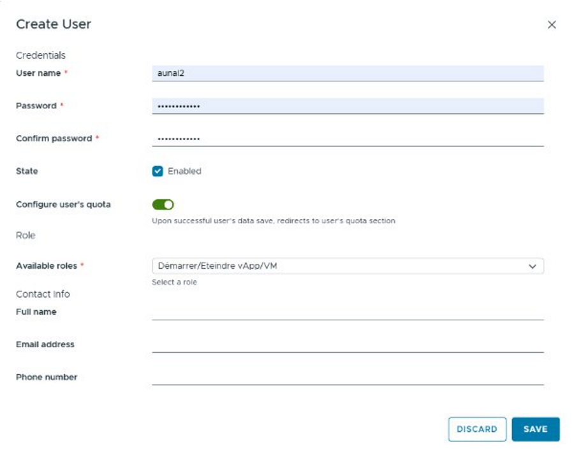Focus the Password input field
The width and height of the screenshot is (574, 456).
click(347, 106)
